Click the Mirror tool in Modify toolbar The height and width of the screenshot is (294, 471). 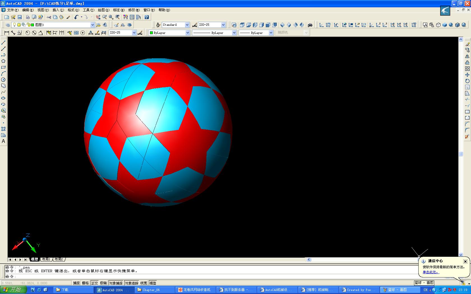point(467,56)
